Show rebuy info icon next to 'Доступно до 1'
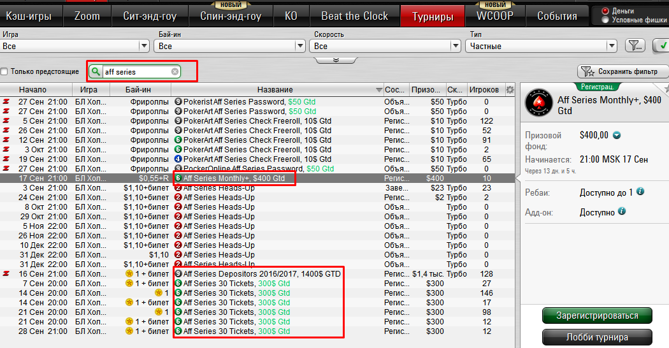 (x=640, y=192)
